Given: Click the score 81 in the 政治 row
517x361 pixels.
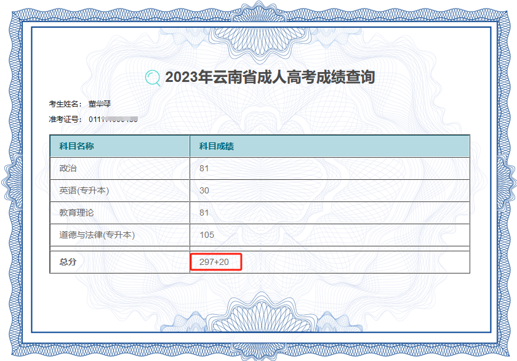Looking at the screenshot, I should click(204, 168).
